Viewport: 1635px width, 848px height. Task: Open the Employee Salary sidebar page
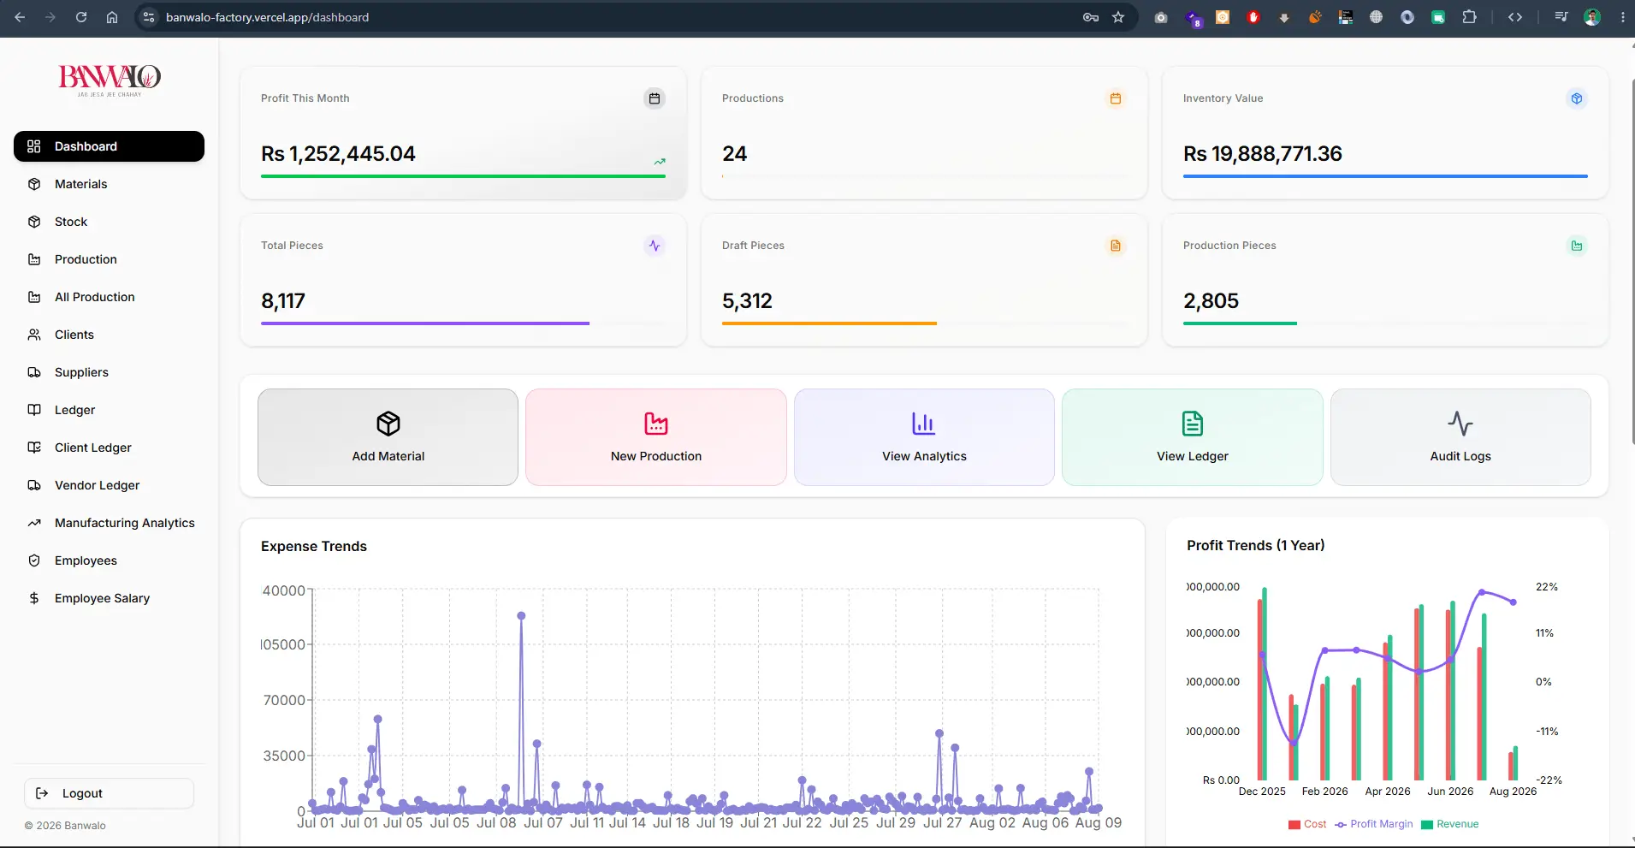click(109, 598)
